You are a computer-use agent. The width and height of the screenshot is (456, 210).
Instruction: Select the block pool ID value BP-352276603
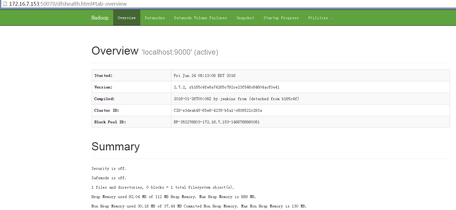(x=217, y=122)
